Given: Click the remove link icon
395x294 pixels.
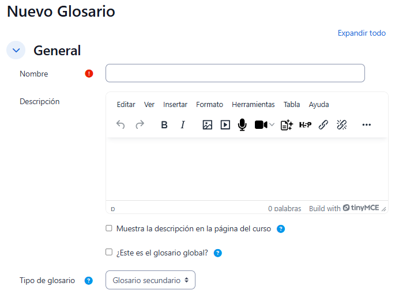Looking at the screenshot, I should click(x=342, y=125).
